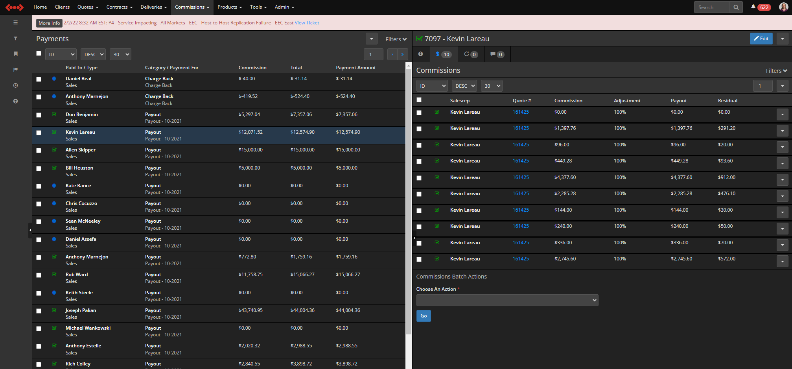Click the flag icon in the sidebar
792x369 pixels.
(x=15, y=70)
